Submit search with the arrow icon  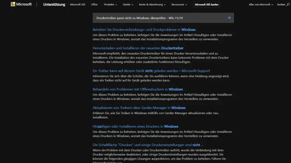tap(229, 18)
